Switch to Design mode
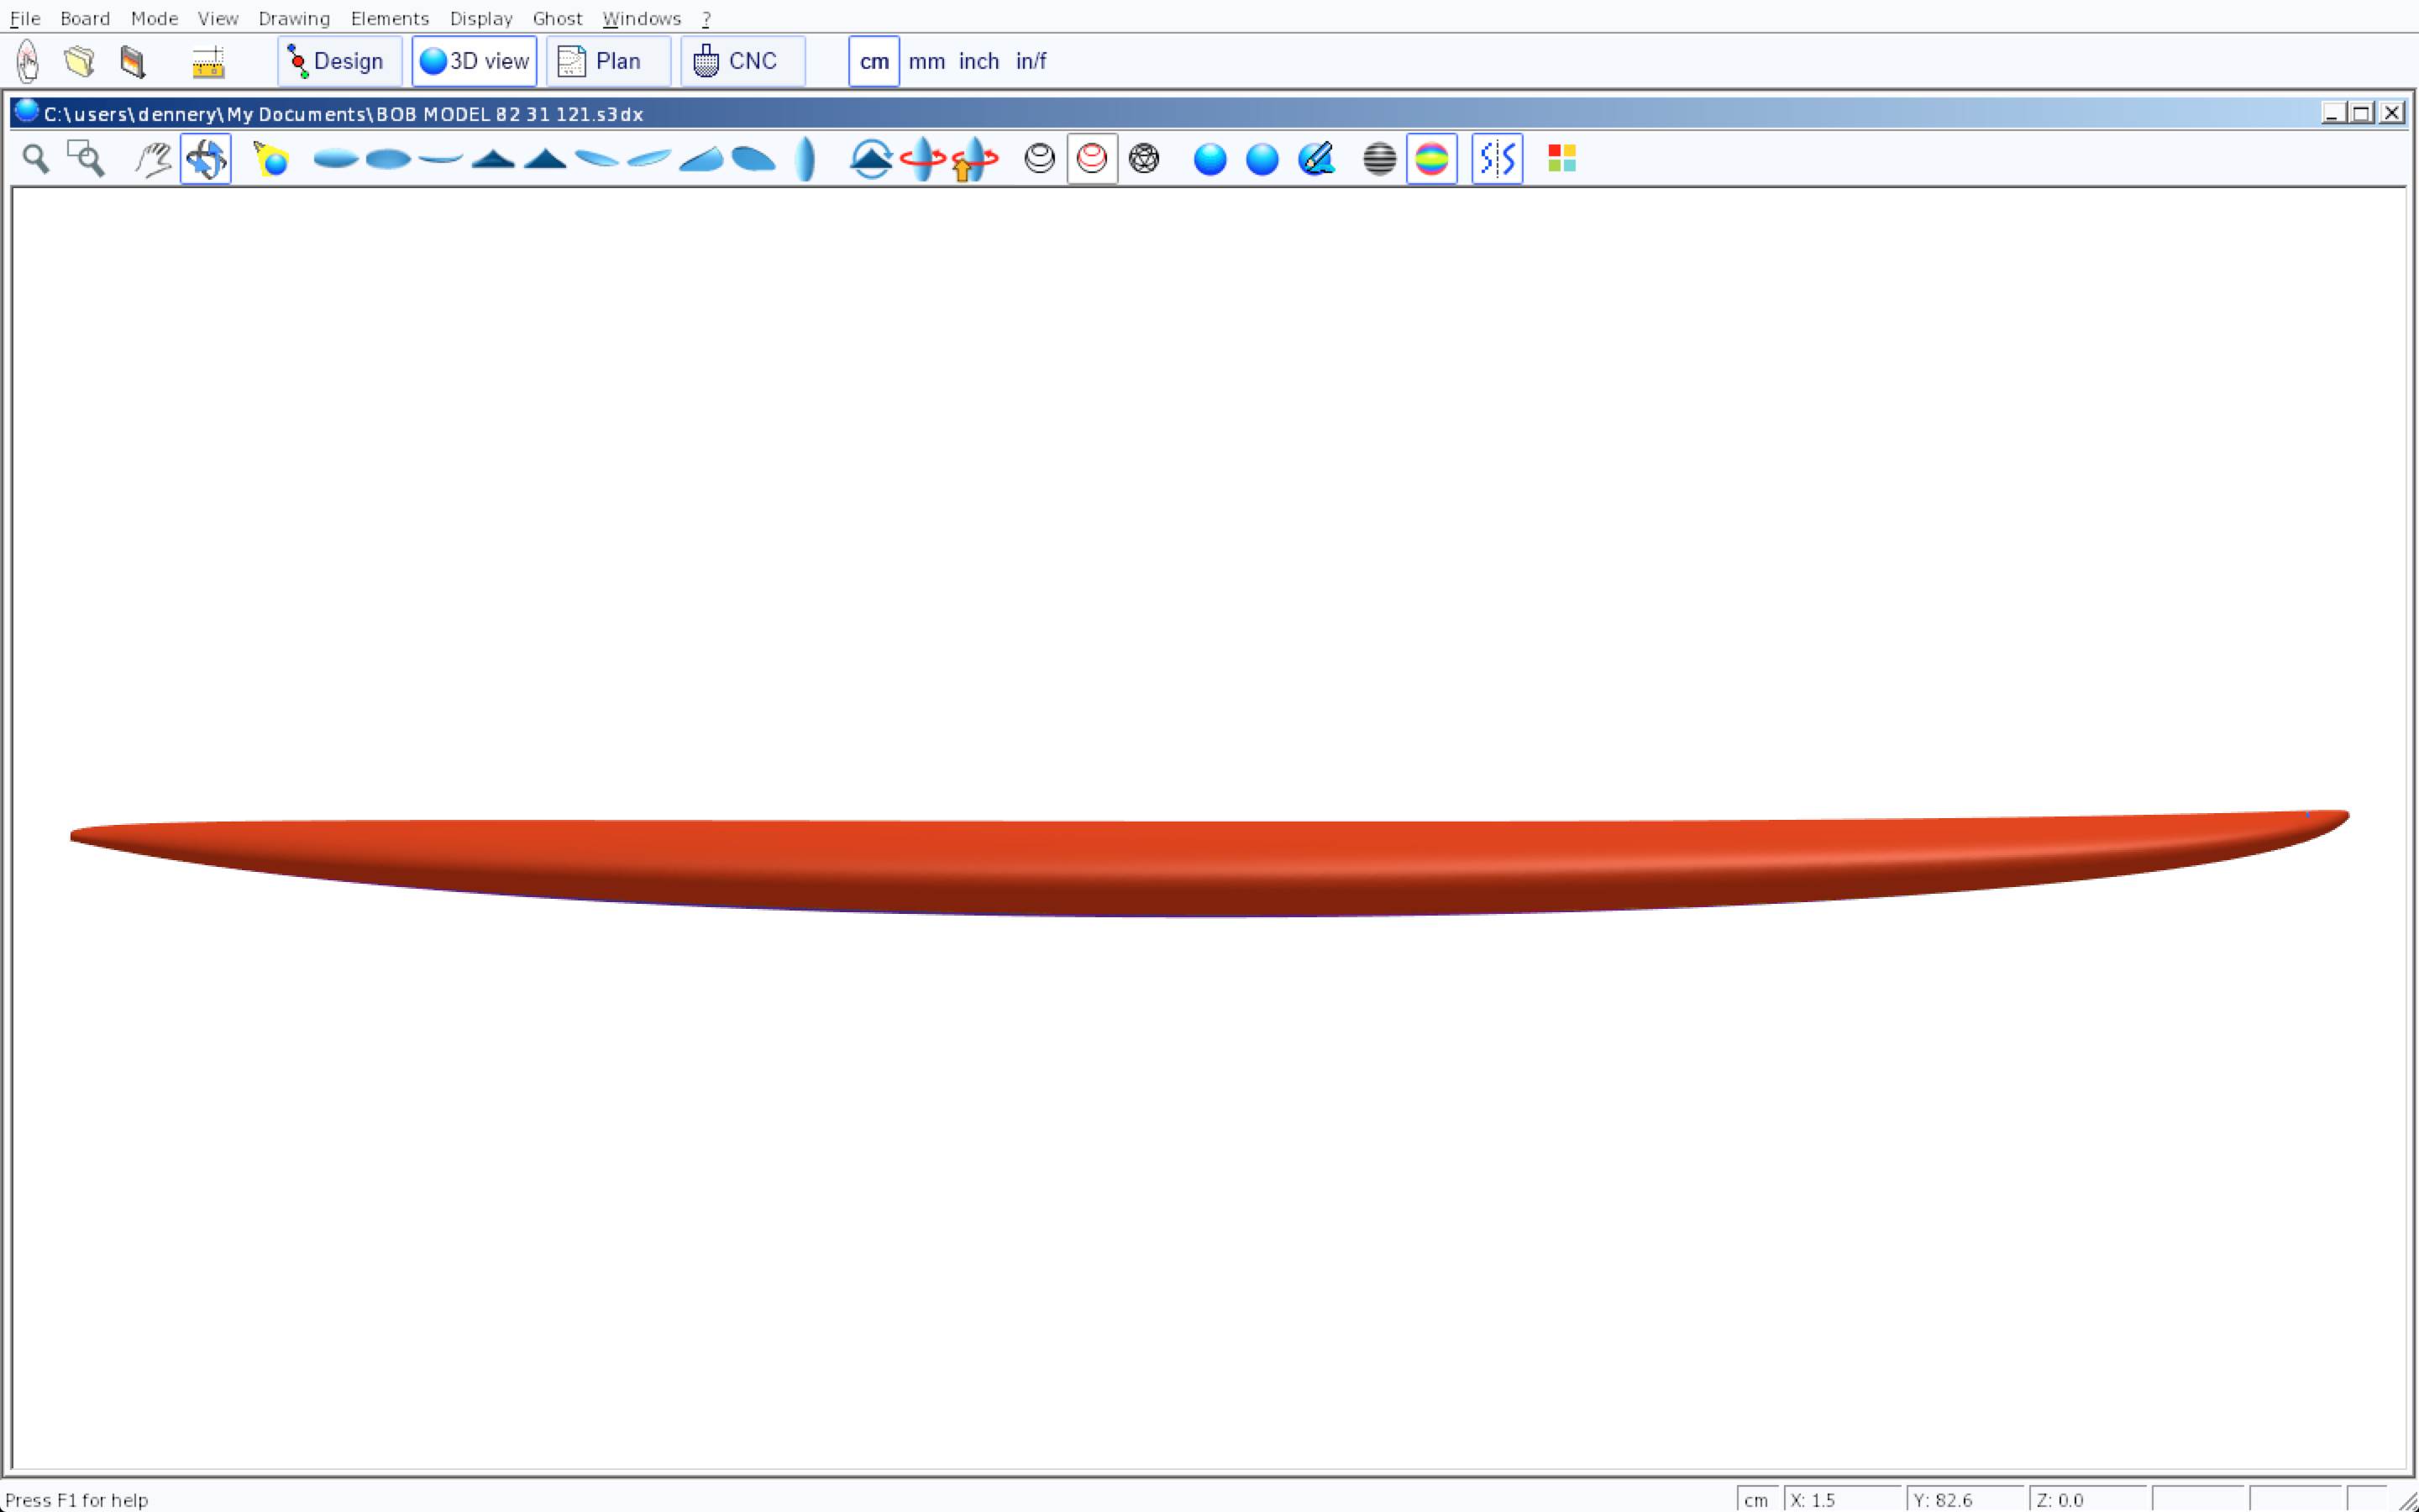The image size is (2419, 1512). click(x=338, y=62)
